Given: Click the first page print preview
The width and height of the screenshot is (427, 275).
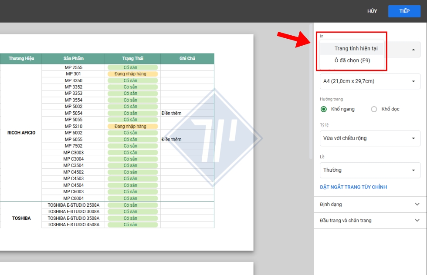Looking at the screenshot, I should [x=126, y=144].
